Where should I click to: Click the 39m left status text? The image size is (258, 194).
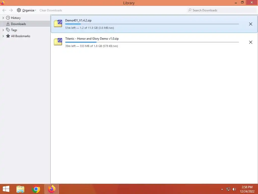coord(91,46)
